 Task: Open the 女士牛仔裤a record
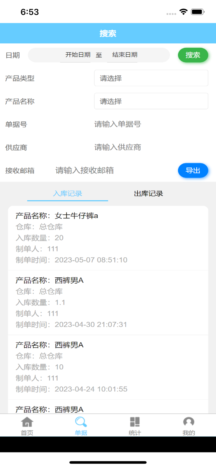[x=108, y=238]
